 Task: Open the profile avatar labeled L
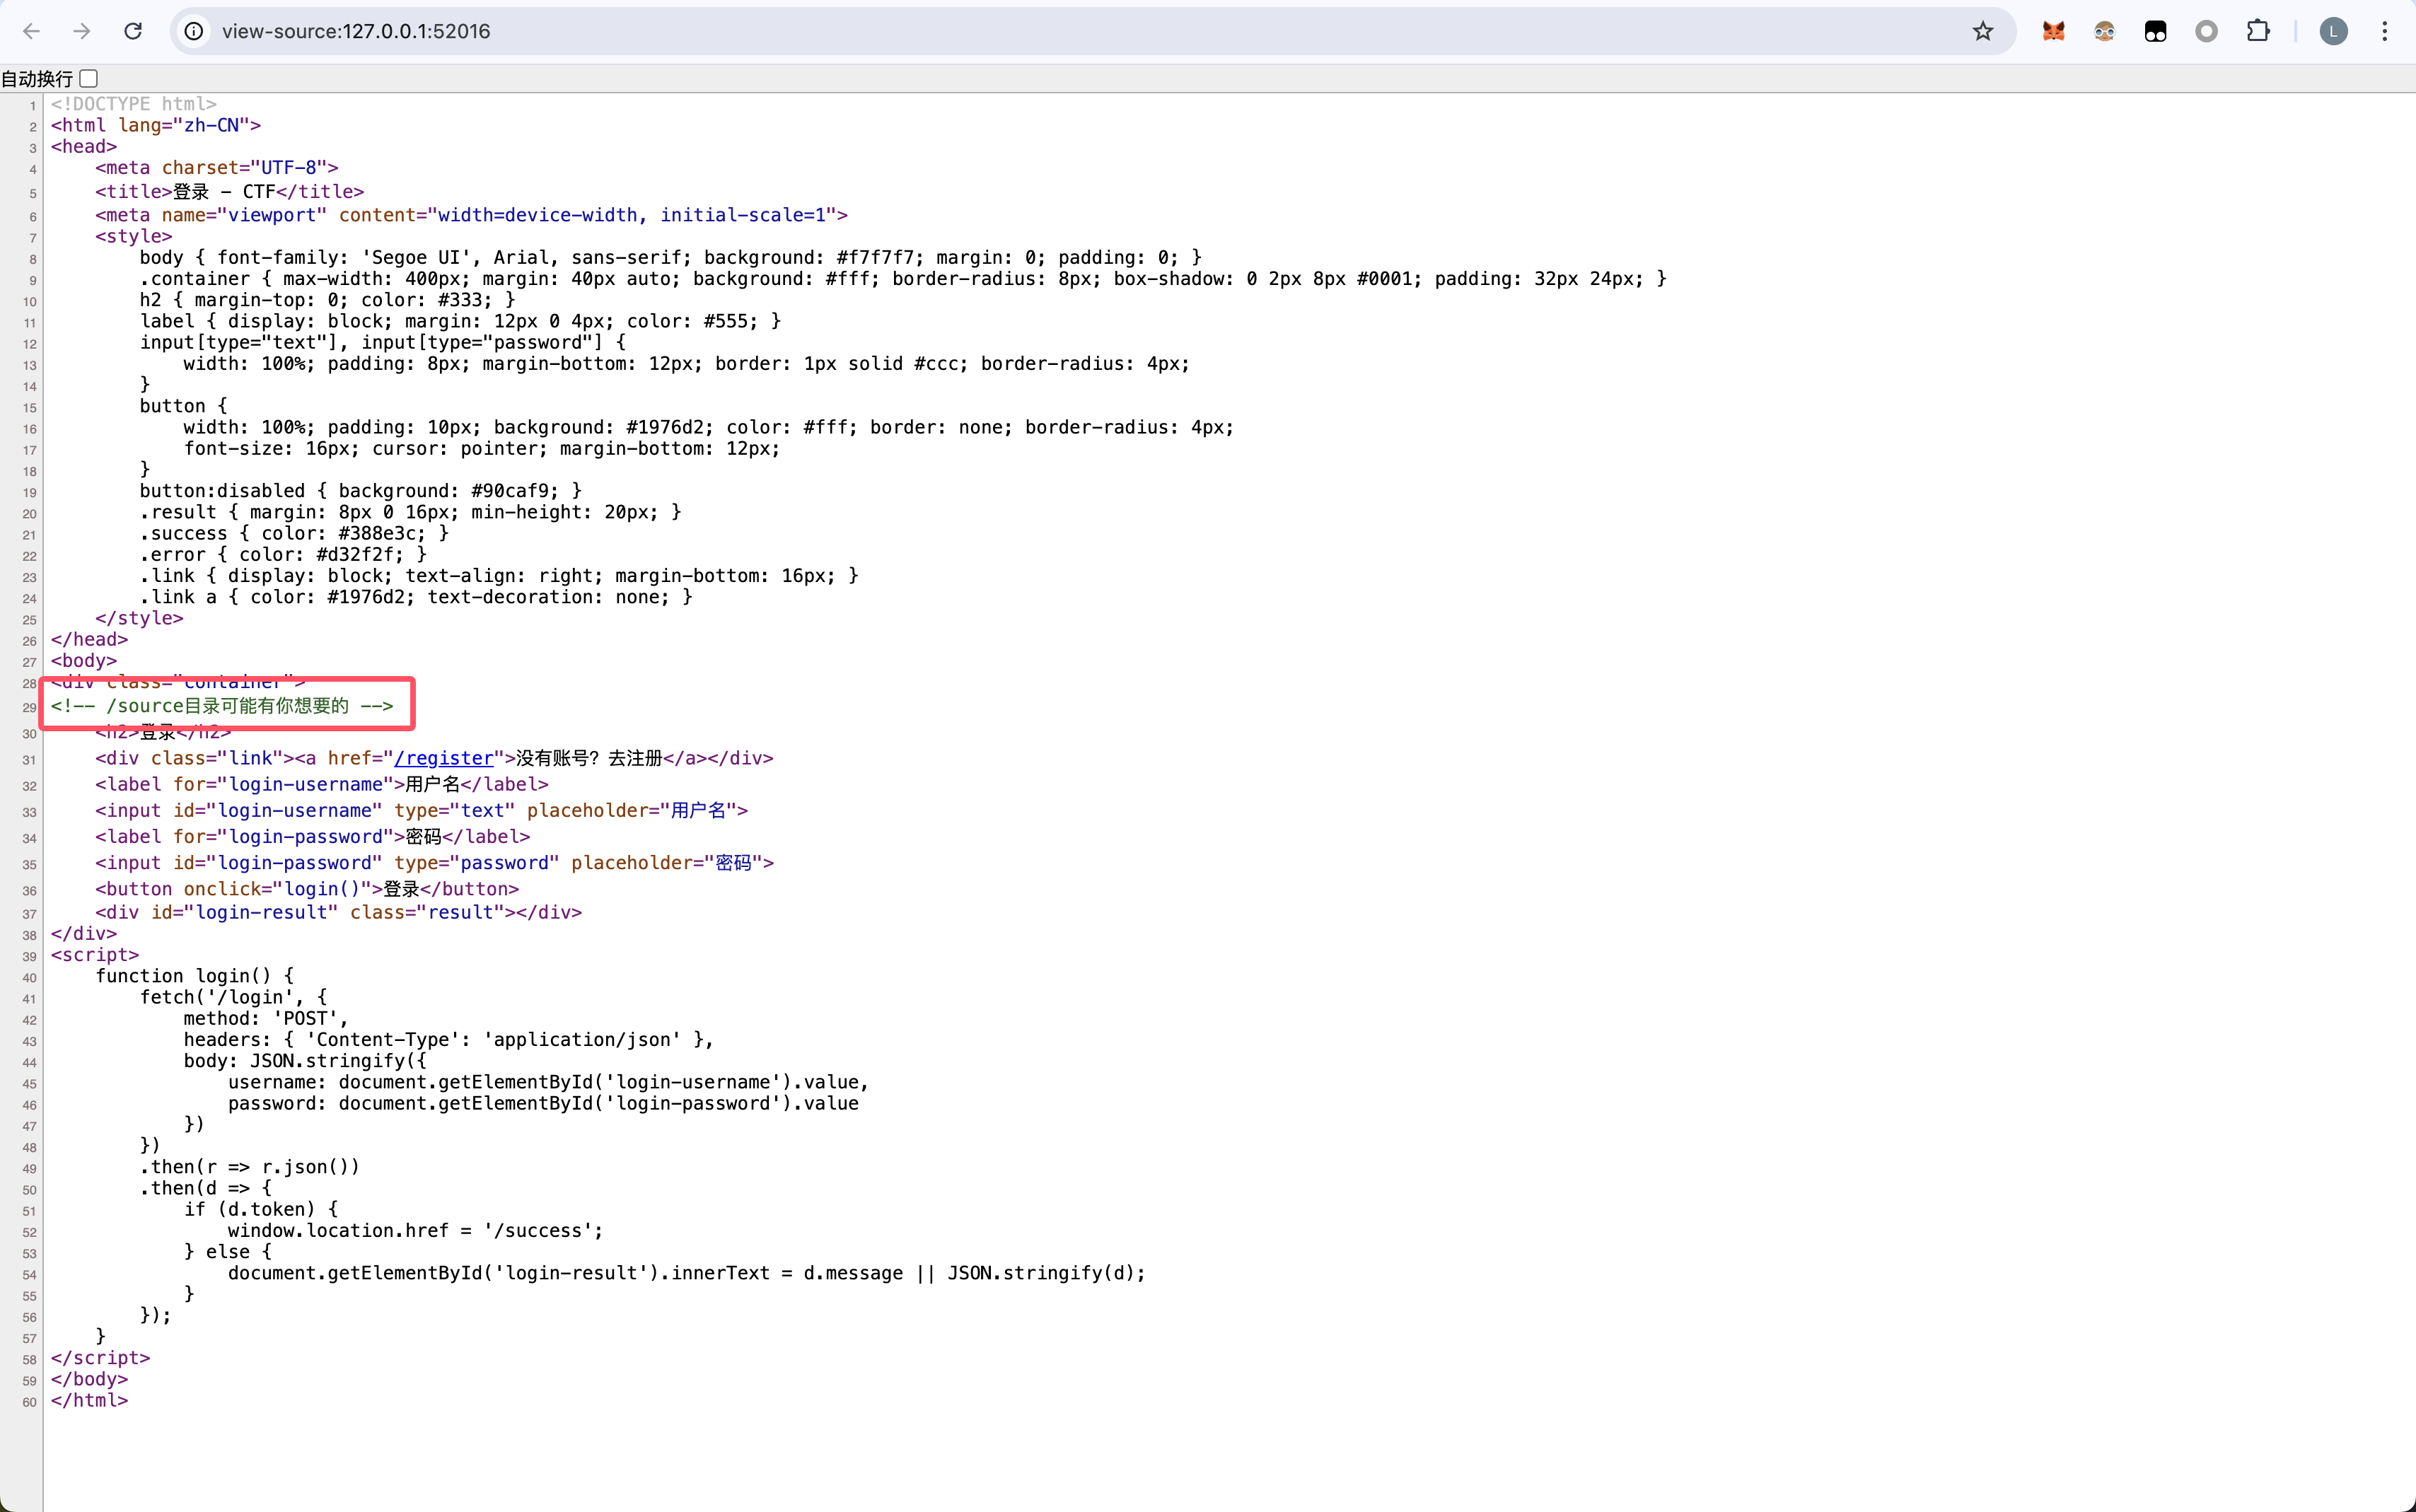(x=2333, y=31)
